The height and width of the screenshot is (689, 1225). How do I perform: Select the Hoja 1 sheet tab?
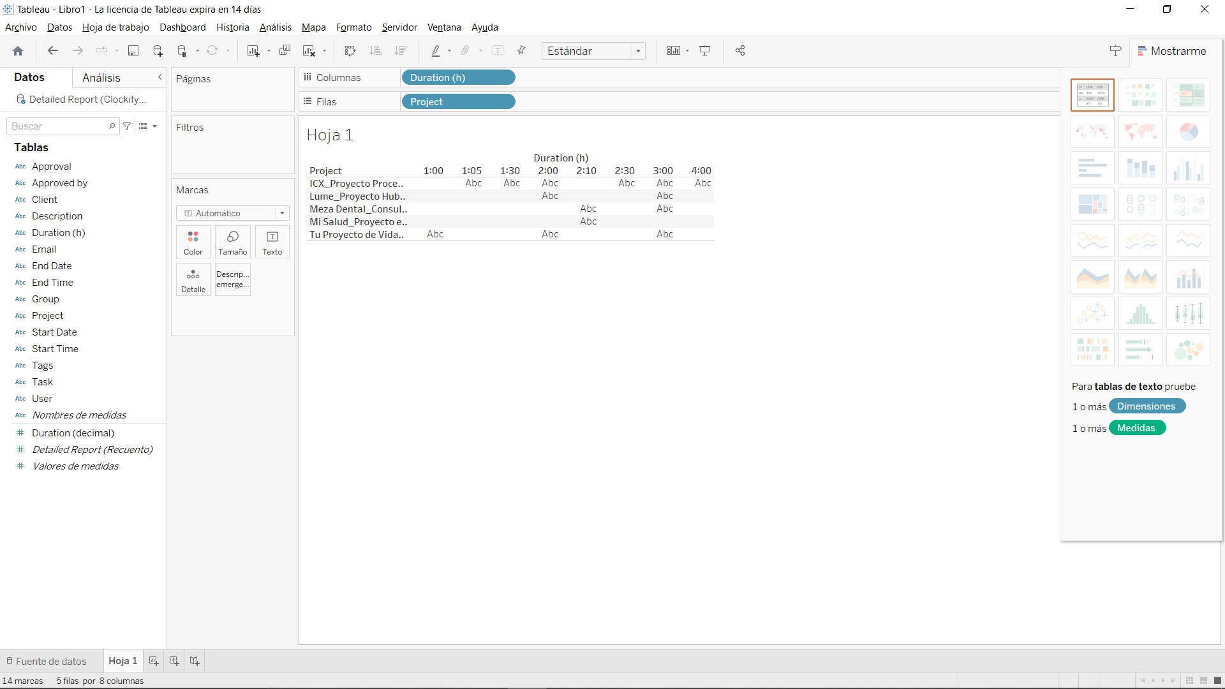click(122, 660)
